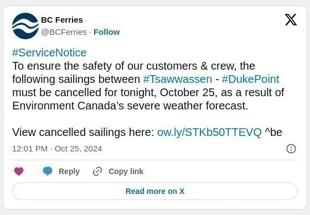This screenshot has height=215, width=310.
Task: Open the #DukePoint hashtag
Action: coord(250,79)
